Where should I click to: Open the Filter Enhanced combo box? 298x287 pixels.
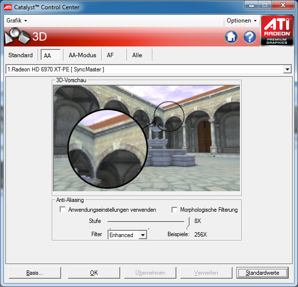tap(127, 235)
